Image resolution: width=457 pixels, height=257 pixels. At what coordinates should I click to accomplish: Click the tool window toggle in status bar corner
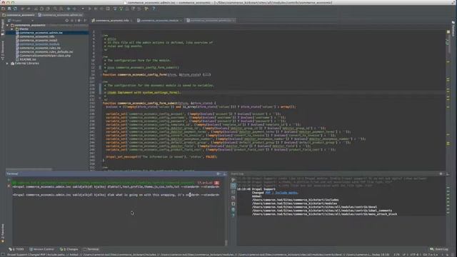click(x=2, y=255)
